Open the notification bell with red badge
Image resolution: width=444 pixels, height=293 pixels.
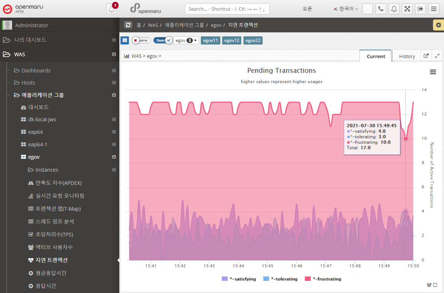point(111,9)
